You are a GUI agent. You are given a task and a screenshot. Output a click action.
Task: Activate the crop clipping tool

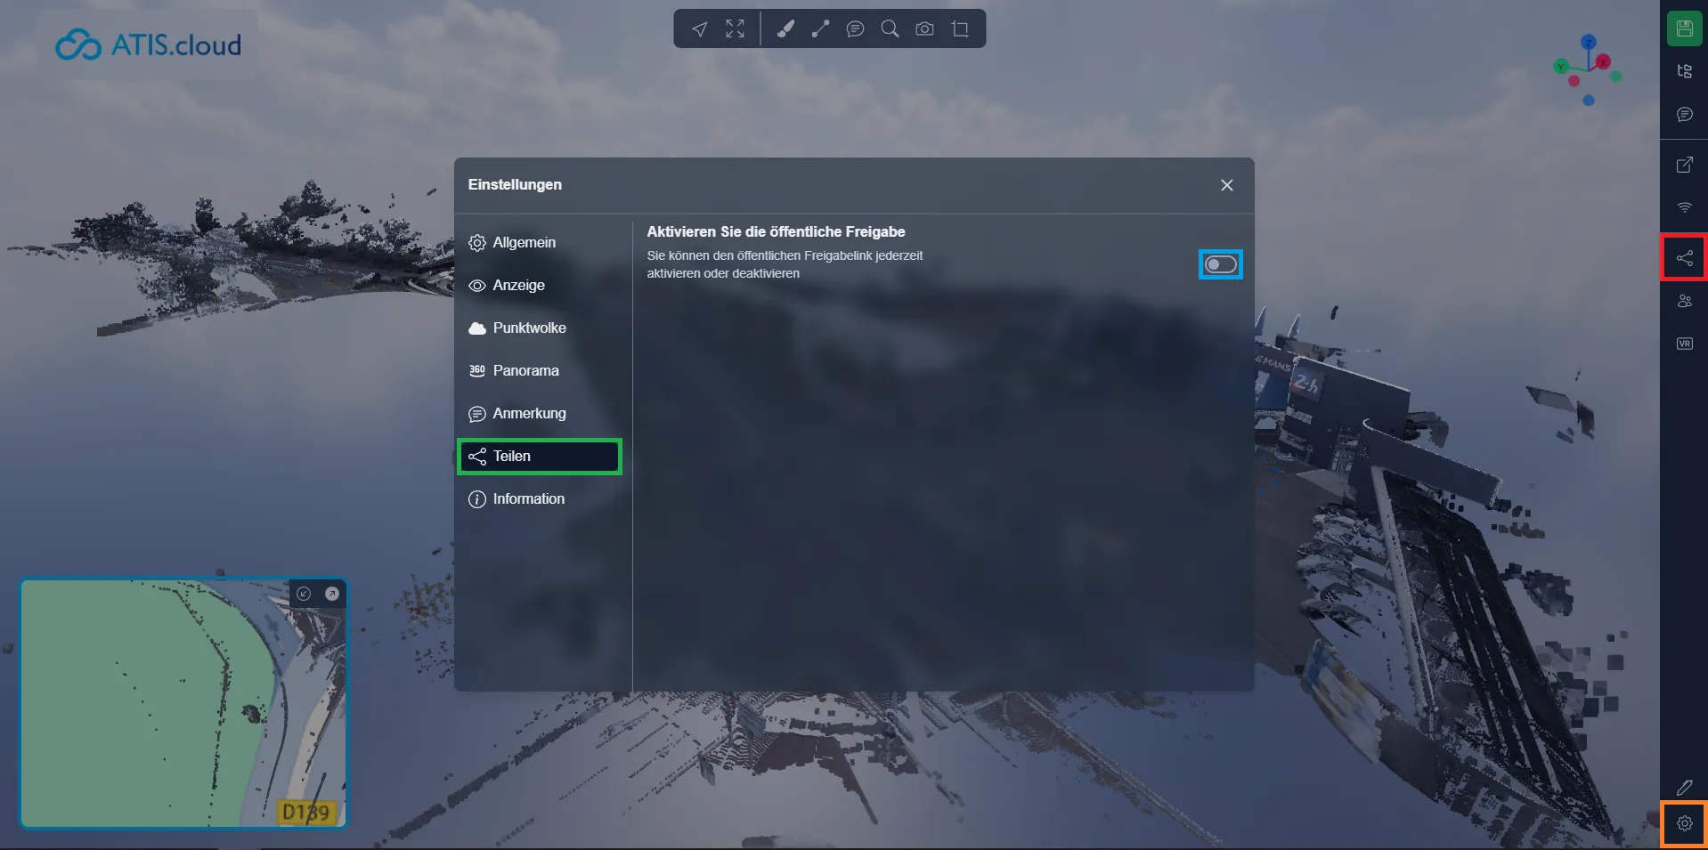(x=960, y=29)
